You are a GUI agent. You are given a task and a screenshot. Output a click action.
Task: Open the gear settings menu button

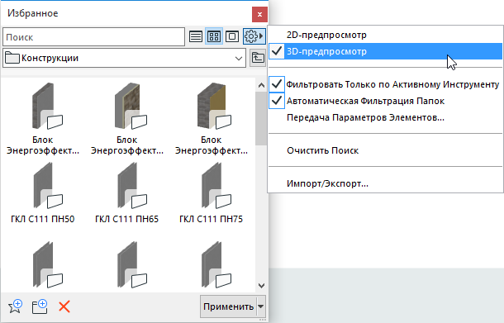coord(254,36)
